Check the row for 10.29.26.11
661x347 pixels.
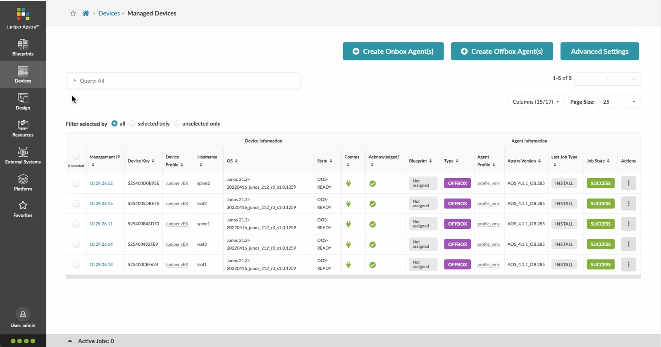76,224
